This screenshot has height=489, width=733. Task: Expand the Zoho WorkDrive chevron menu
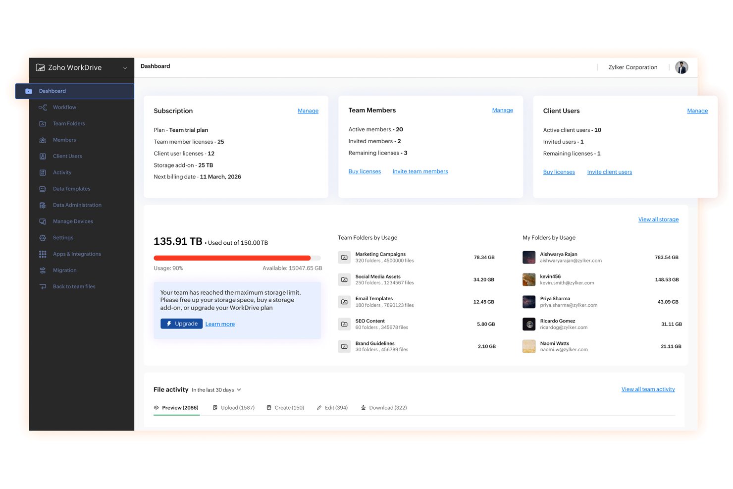(x=125, y=68)
